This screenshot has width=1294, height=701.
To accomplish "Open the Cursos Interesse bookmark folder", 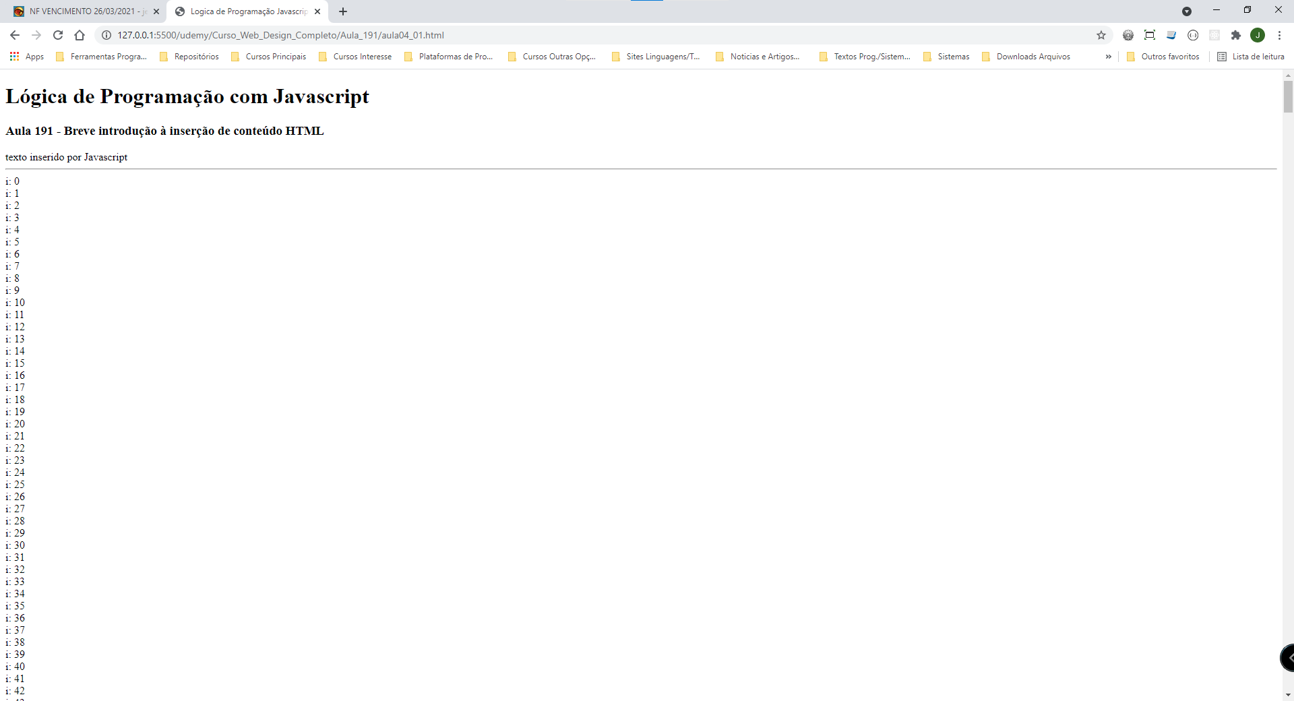I will click(355, 57).
